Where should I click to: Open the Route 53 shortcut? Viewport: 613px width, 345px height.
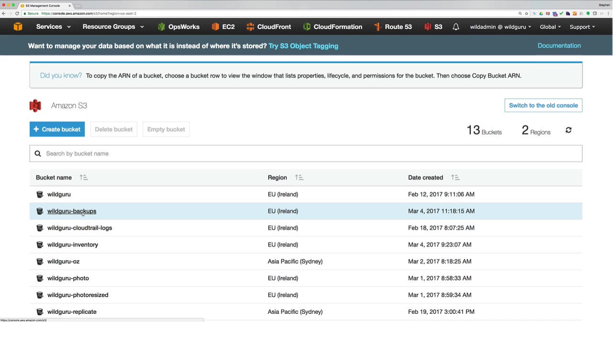[393, 27]
